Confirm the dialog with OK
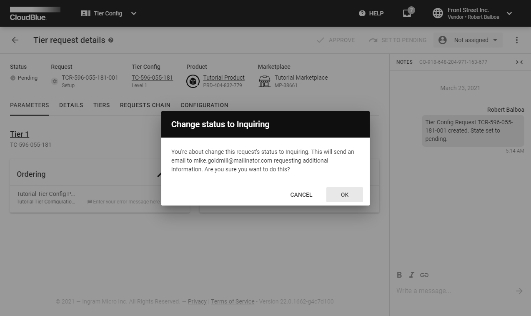531x316 pixels. [344, 195]
